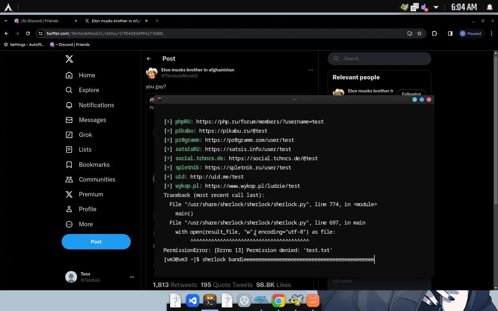The image size is (498, 311).
Task: Expand the More menu in the X sidebar
Action: click(79, 224)
